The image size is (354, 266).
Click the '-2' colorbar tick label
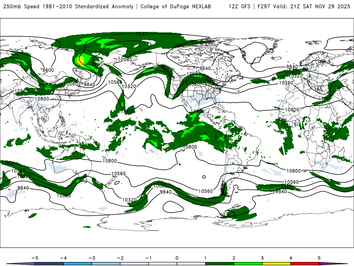pyautogui.click(x=120, y=258)
